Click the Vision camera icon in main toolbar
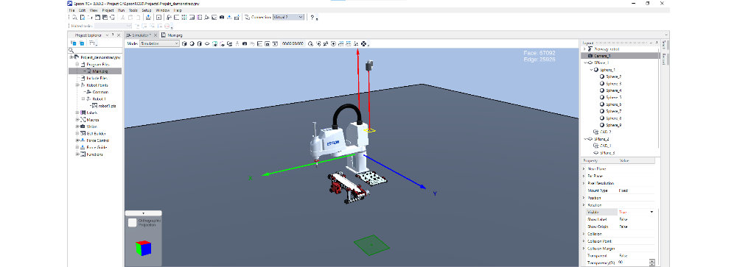The width and height of the screenshot is (737, 267). (x=221, y=18)
